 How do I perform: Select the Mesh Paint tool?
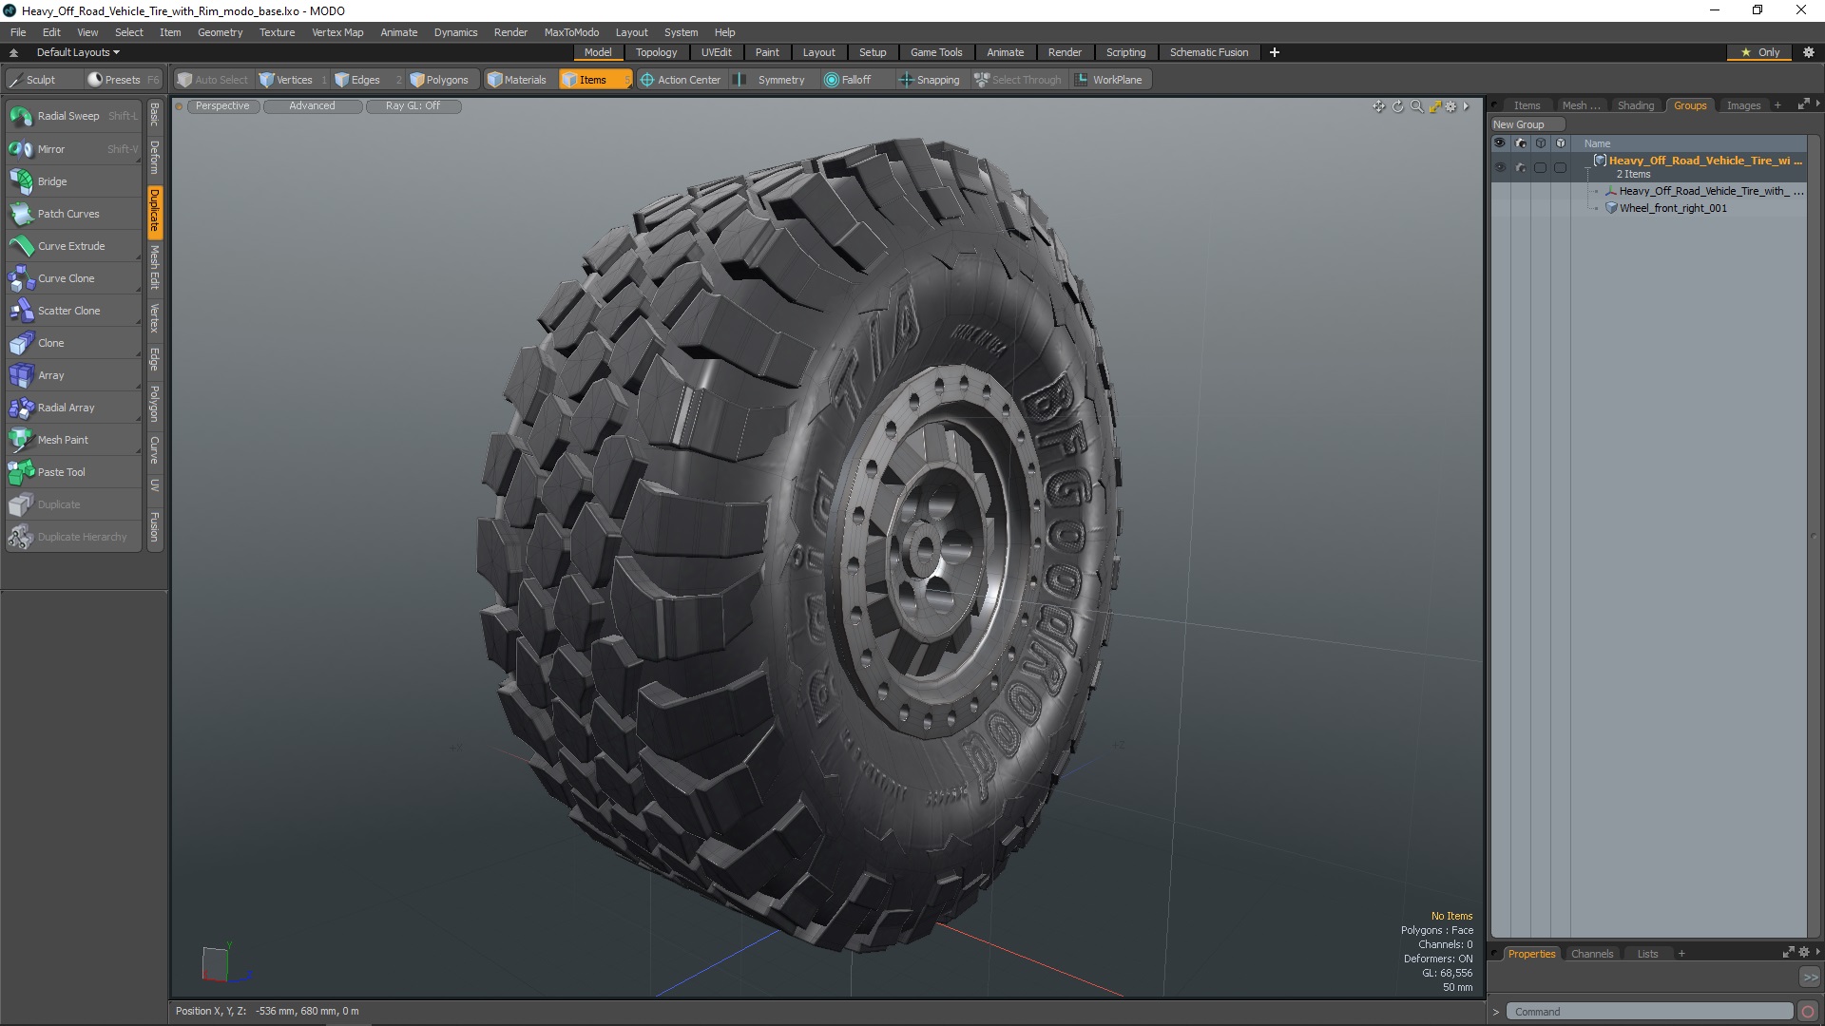63,440
